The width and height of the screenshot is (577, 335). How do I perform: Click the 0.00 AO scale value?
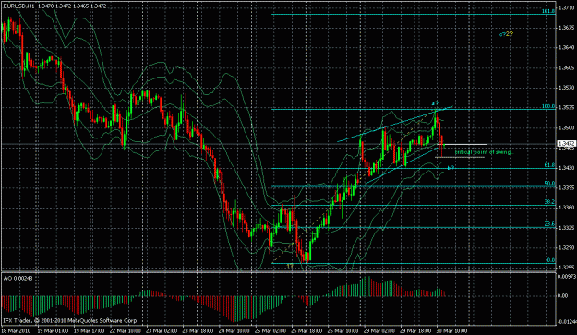(x=563, y=295)
